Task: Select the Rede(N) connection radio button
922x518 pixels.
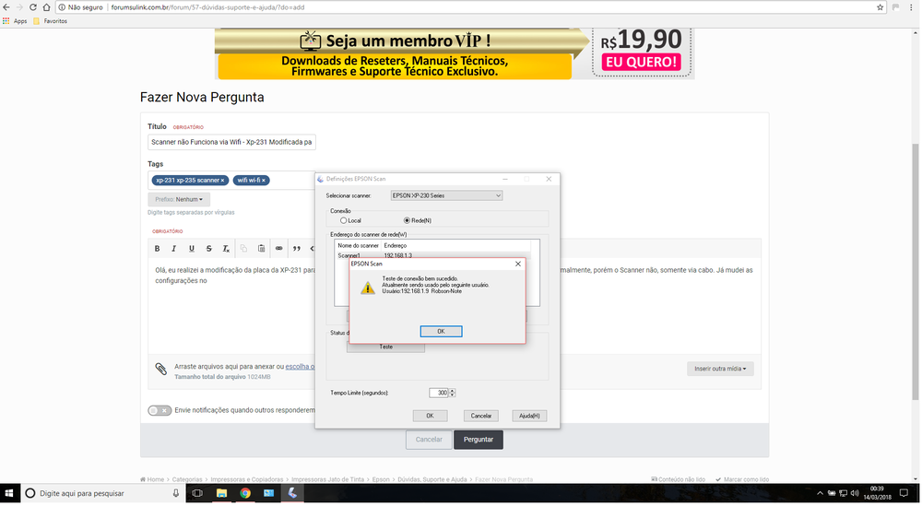Action: pyautogui.click(x=407, y=220)
